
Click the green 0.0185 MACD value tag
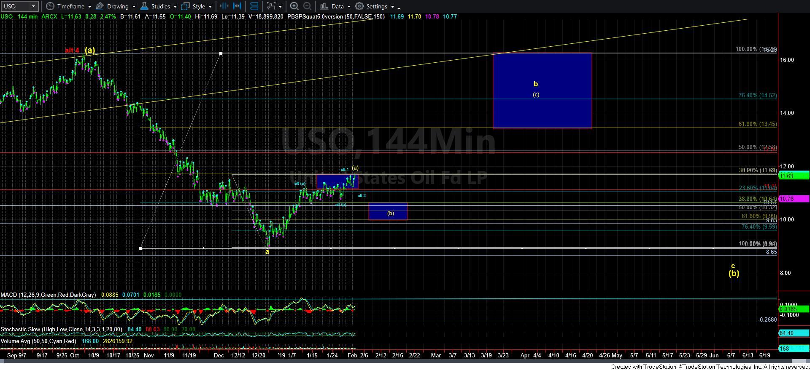click(x=794, y=309)
